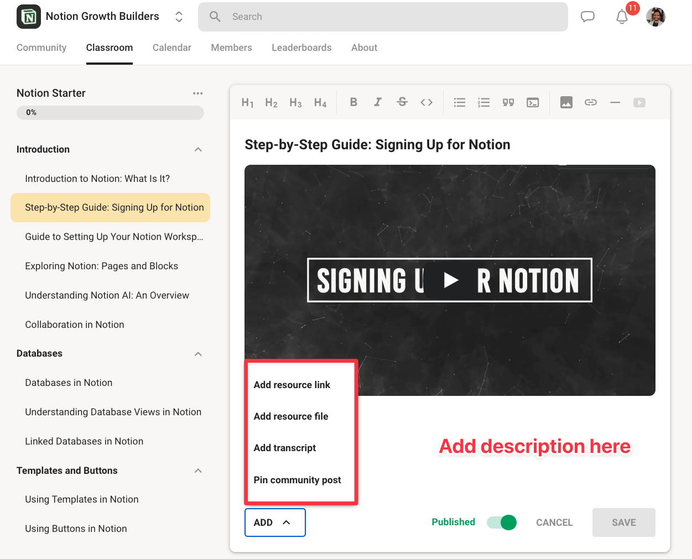Click the CANCEL button
Viewport: 692px width, 559px height.
554,523
